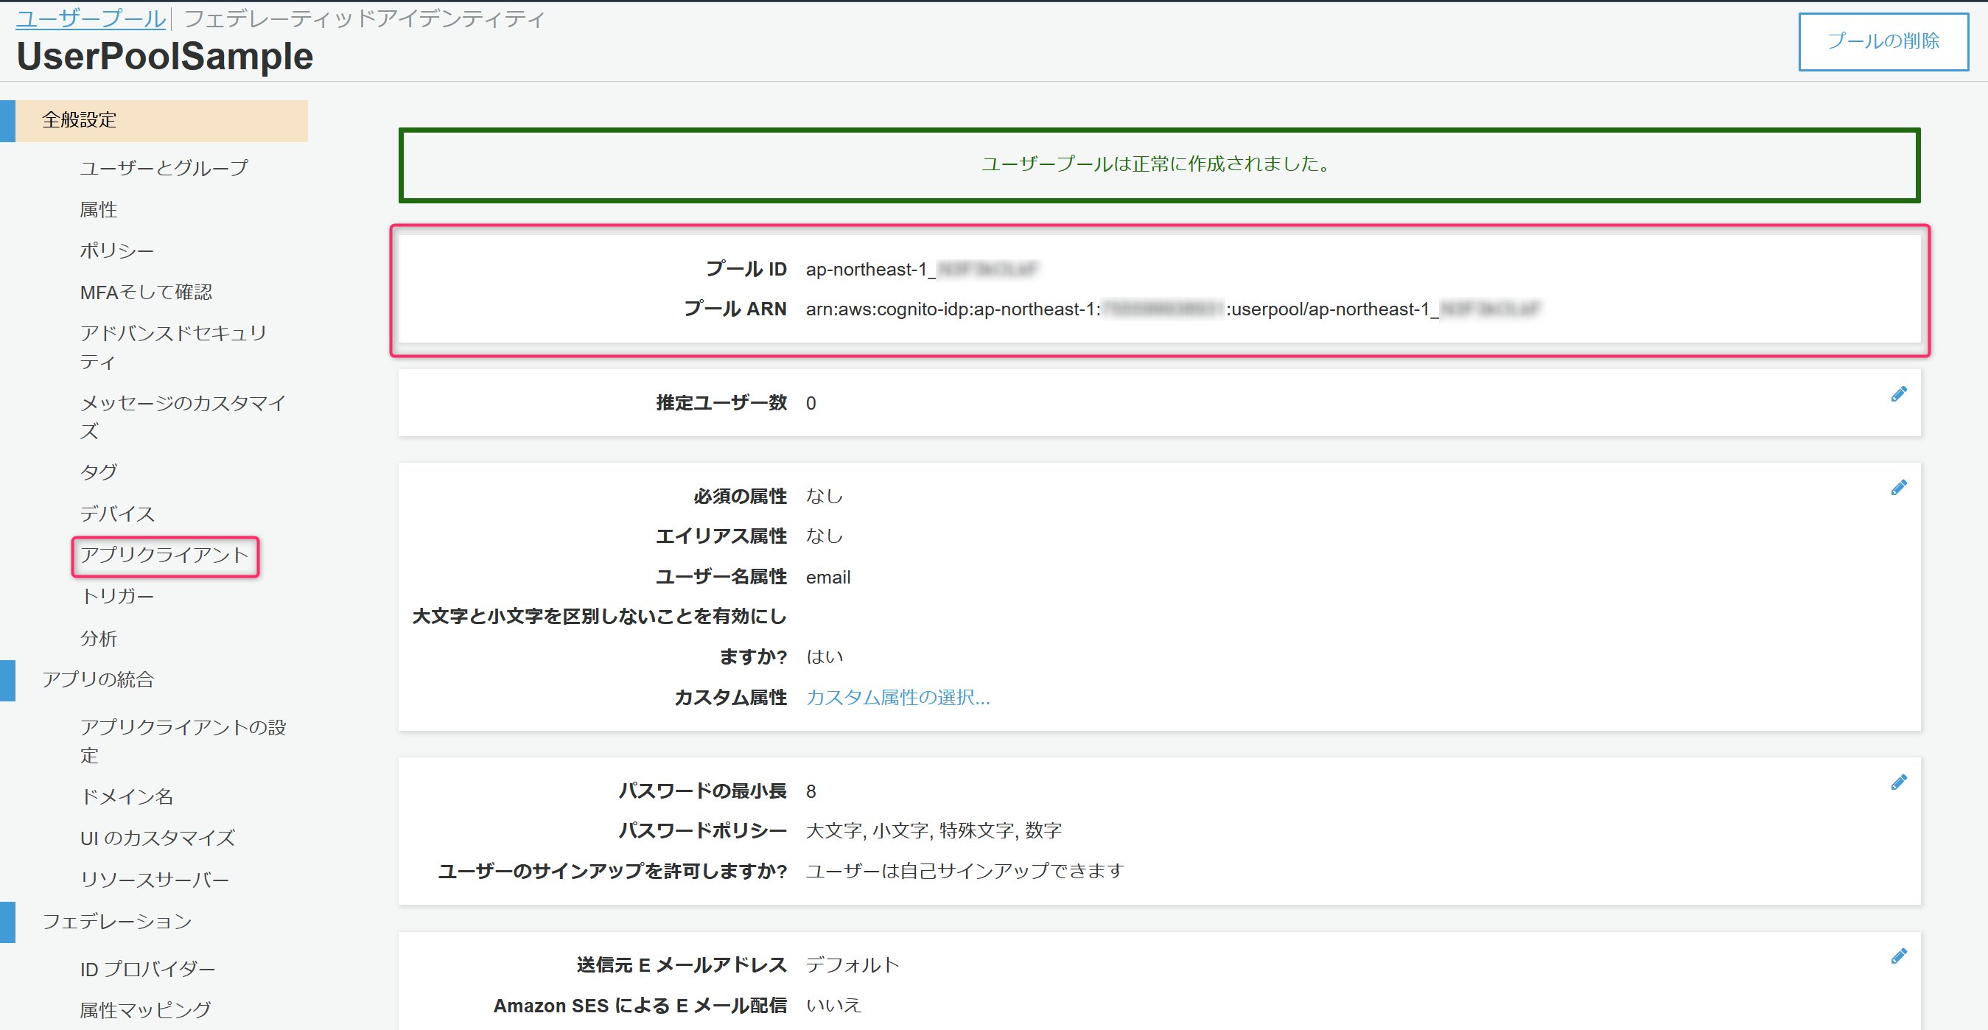Screen dimensions: 1988x1030
Task: Select ID プロバイダー under フェデレーション
Action: click(147, 969)
